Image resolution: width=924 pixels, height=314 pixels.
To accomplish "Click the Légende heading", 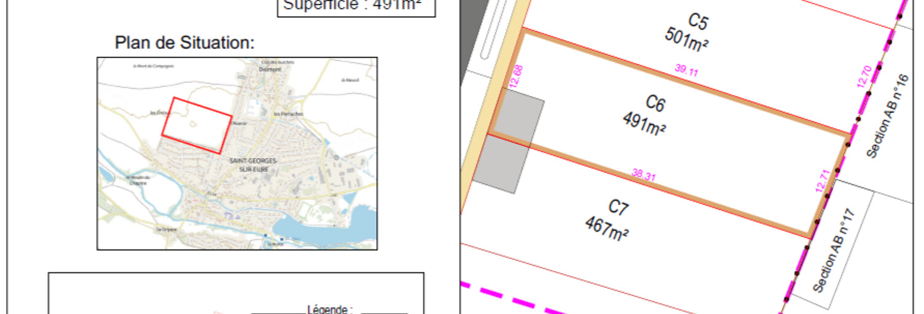I will pos(329,309).
